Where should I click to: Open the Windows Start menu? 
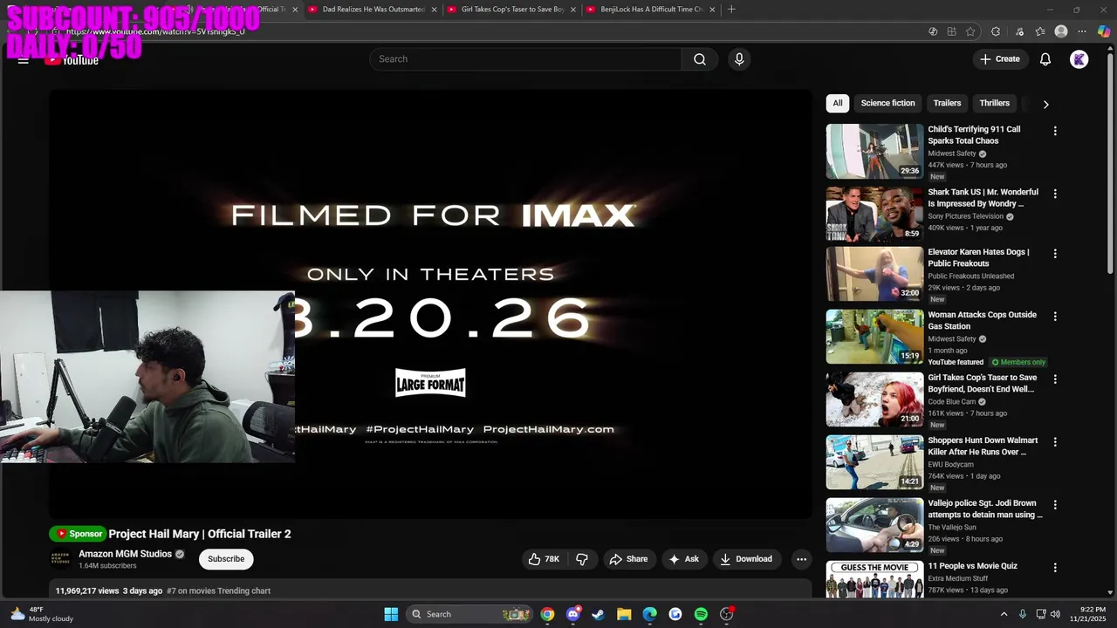click(x=391, y=614)
